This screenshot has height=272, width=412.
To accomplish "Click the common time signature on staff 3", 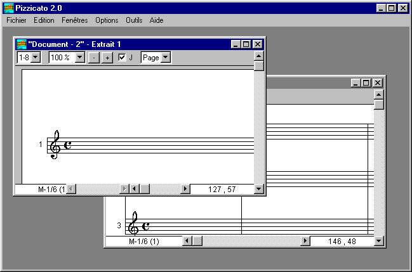I will pos(146,226).
